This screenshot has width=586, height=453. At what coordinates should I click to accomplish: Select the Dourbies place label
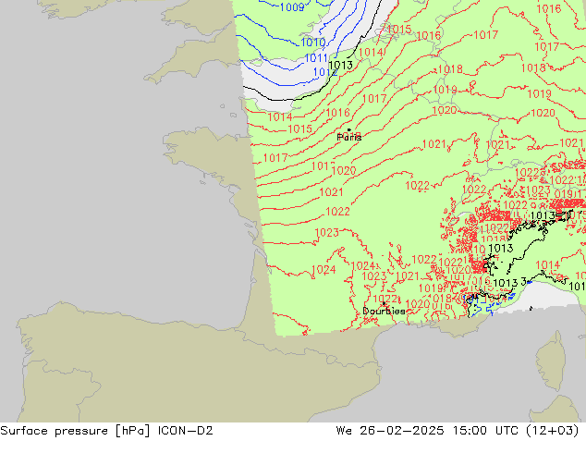coord(384,311)
